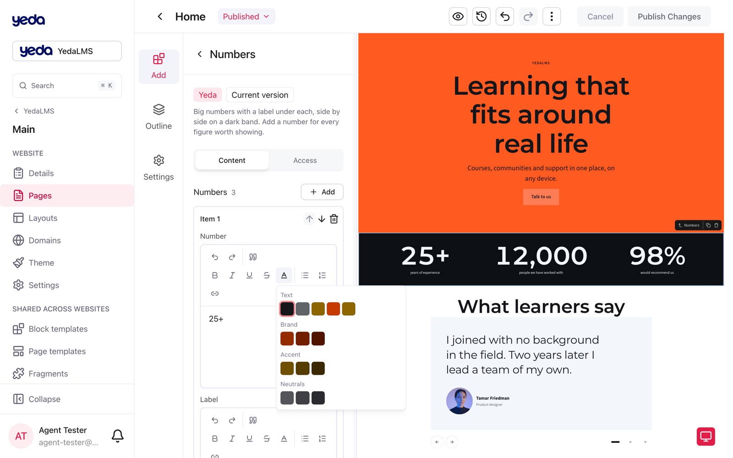Screen dimensions: 733x458
Task: Insert link in Number editor
Action: click(215, 294)
